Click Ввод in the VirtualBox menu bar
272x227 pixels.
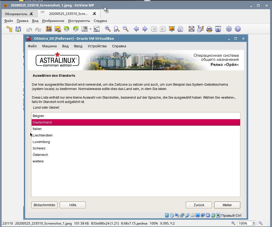[78, 46]
